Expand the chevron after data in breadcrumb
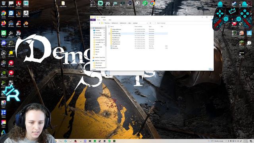Image resolution: width=254 pixels, height=143 pixels. click(132, 23)
